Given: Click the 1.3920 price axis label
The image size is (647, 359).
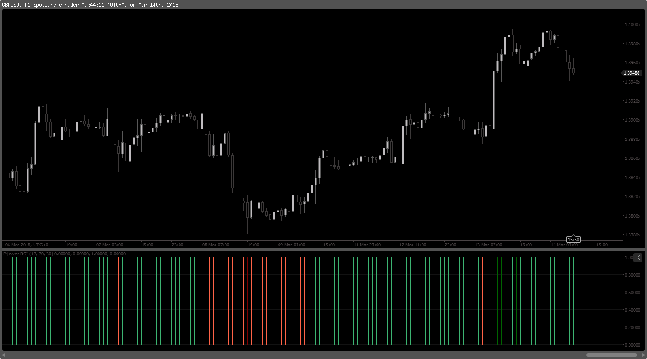Looking at the screenshot, I should (x=631, y=101).
